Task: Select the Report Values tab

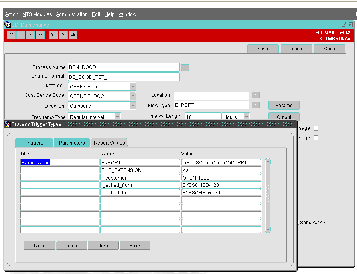Action: click(x=109, y=143)
